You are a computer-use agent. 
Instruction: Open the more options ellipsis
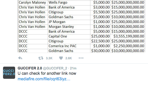pos(81,58)
